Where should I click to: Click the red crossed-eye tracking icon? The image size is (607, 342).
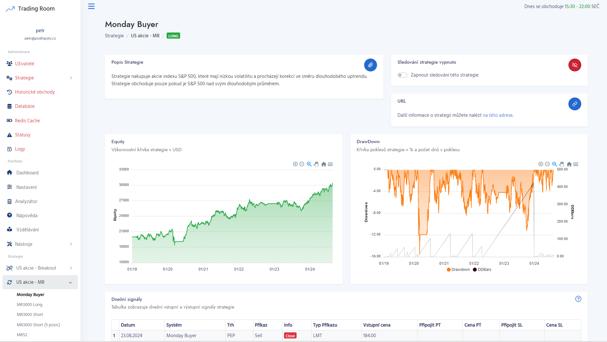point(575,65)
